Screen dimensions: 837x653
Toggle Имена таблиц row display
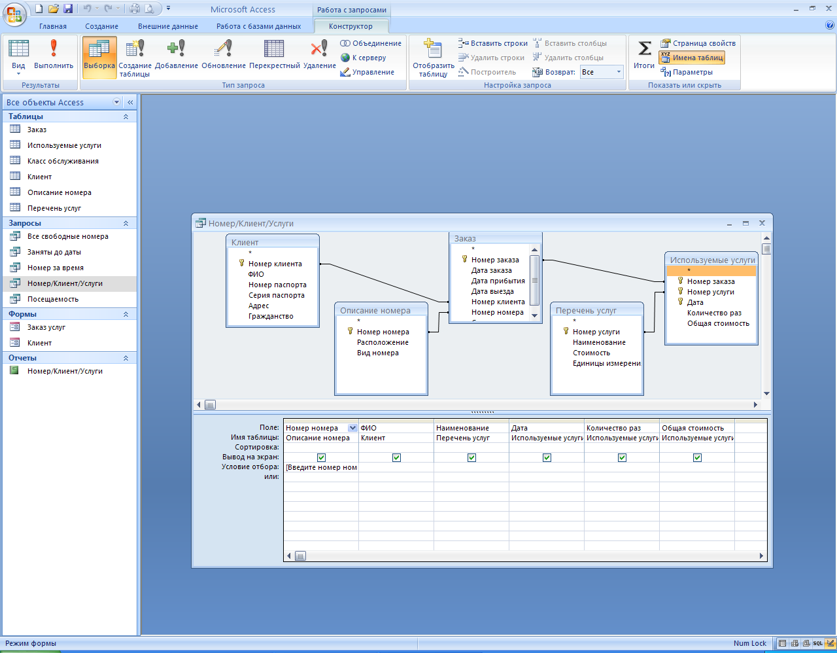pyautogui.click(x=692, y=58)
